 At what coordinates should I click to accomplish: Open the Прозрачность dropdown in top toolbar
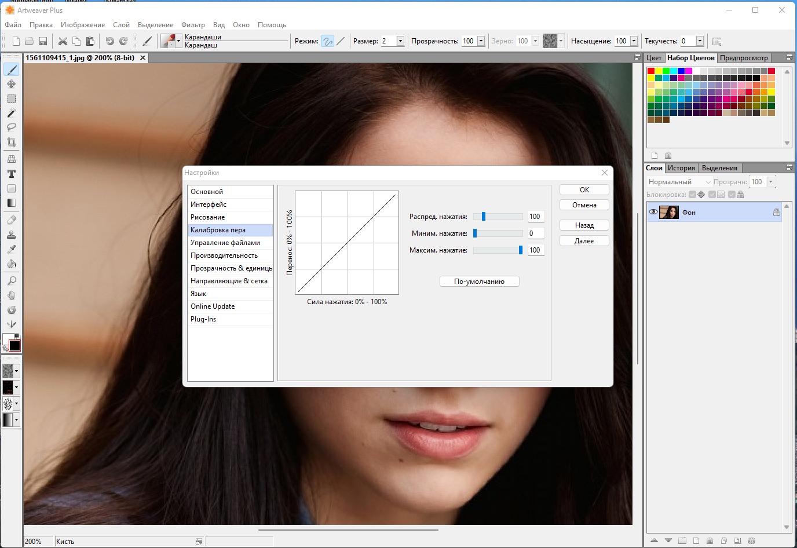(x=481, y=41)
